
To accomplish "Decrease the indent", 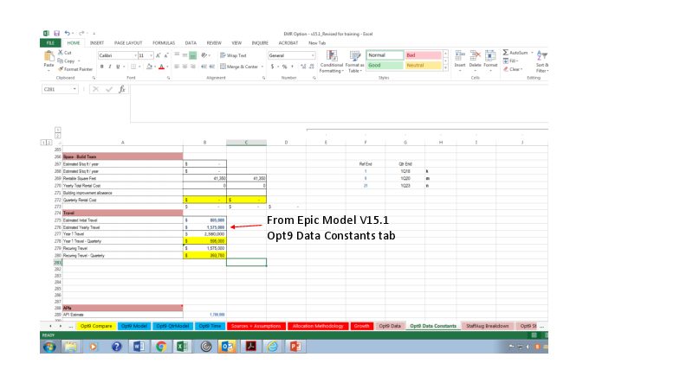I will (204, 67).
